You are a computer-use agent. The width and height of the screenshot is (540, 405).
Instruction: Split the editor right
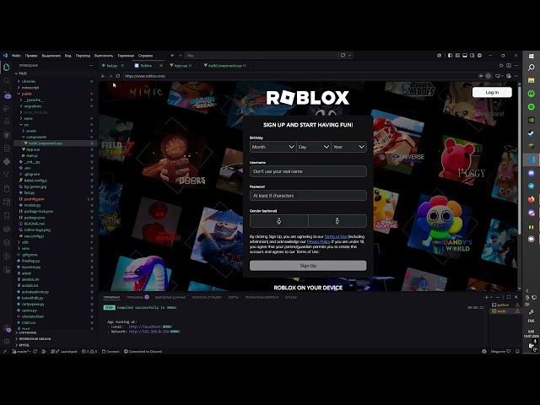coord(509,66)
